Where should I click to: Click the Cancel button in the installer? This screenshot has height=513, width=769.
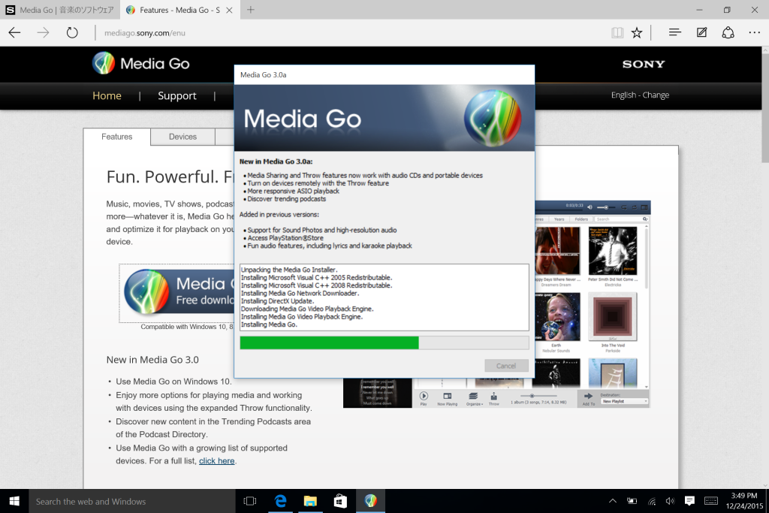click(506, 366)
